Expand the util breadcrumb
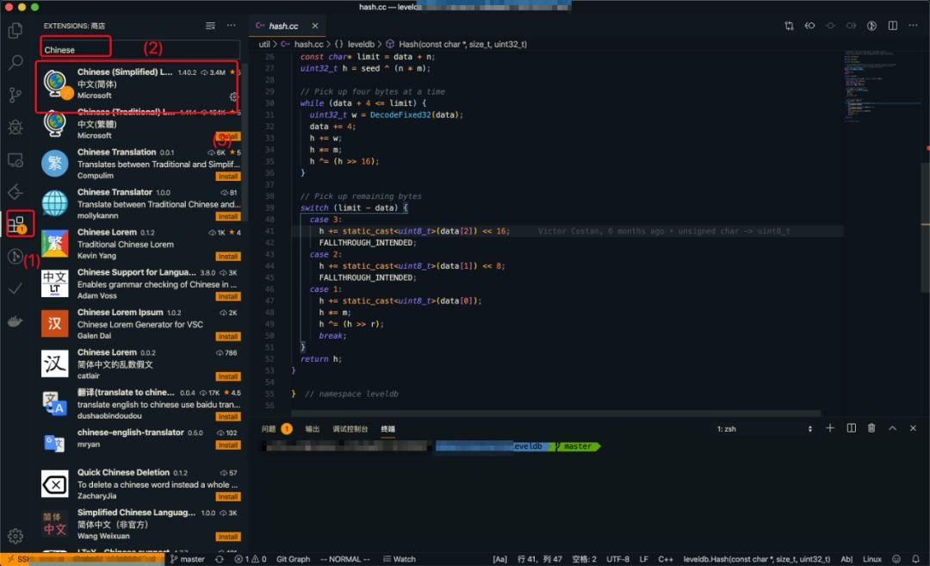Viewport: 930px width, 566px height. click(x=264, y=44)
